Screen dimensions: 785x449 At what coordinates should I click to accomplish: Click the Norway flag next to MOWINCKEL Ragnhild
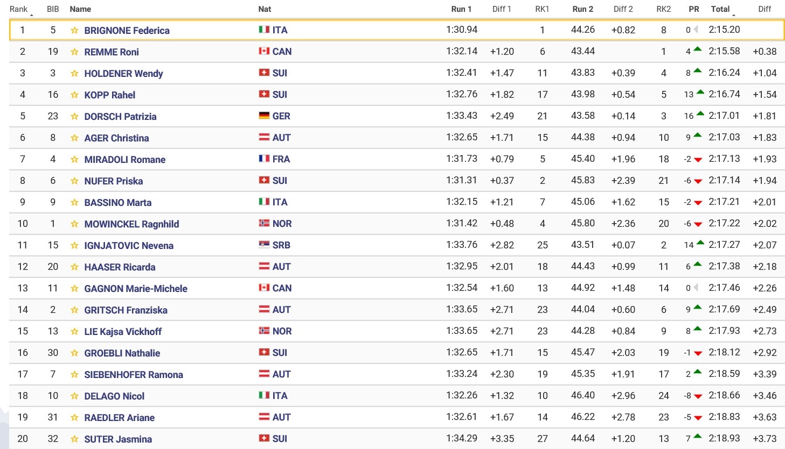(x=264, y=224)
